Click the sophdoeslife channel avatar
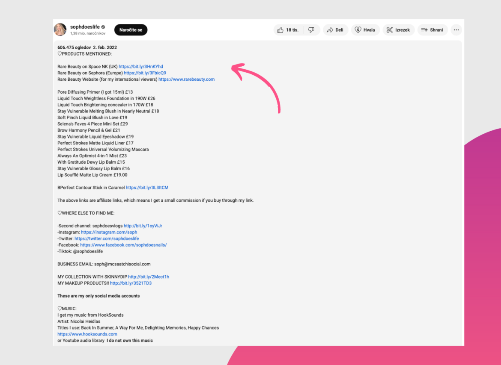The width and height of the screenshot is (501, 365). click(x=60, y=29)
